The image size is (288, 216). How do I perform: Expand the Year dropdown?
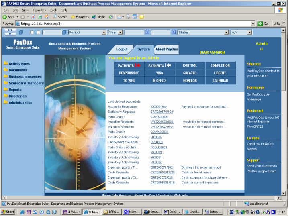(x=121, y=33)
